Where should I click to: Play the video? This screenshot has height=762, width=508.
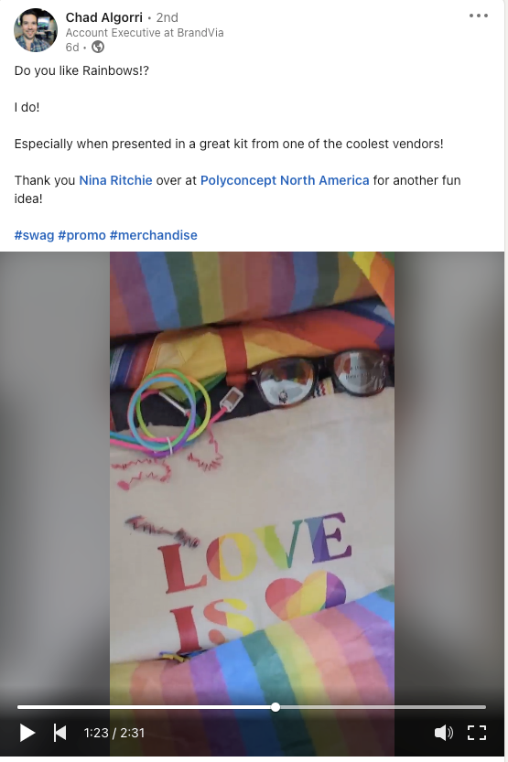27,733
